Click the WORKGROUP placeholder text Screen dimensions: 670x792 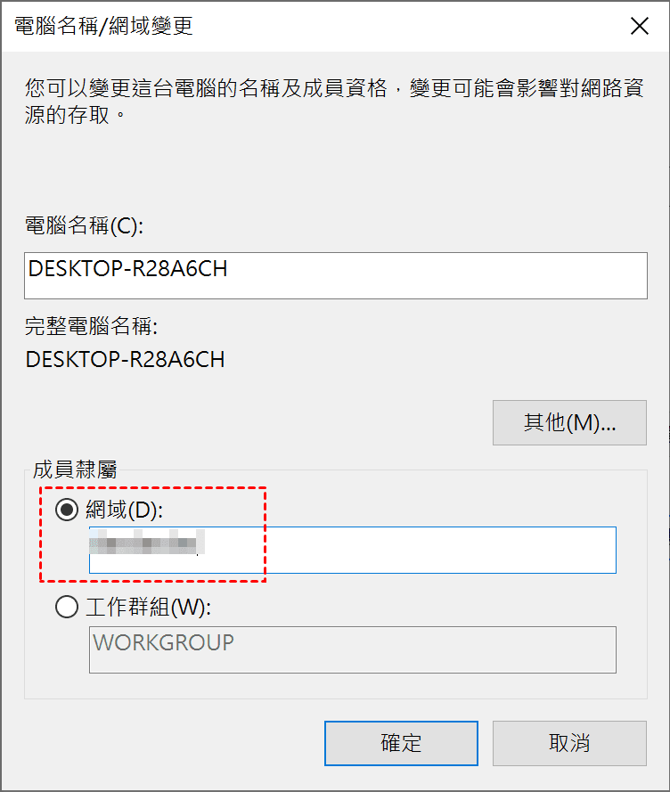point(164,642)
